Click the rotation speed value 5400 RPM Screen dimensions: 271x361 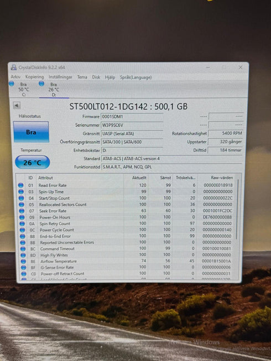[x=225, y=133]
